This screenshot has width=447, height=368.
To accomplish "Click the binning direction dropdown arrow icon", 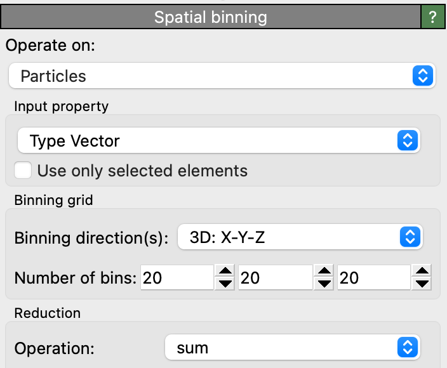I will [410, 237].
